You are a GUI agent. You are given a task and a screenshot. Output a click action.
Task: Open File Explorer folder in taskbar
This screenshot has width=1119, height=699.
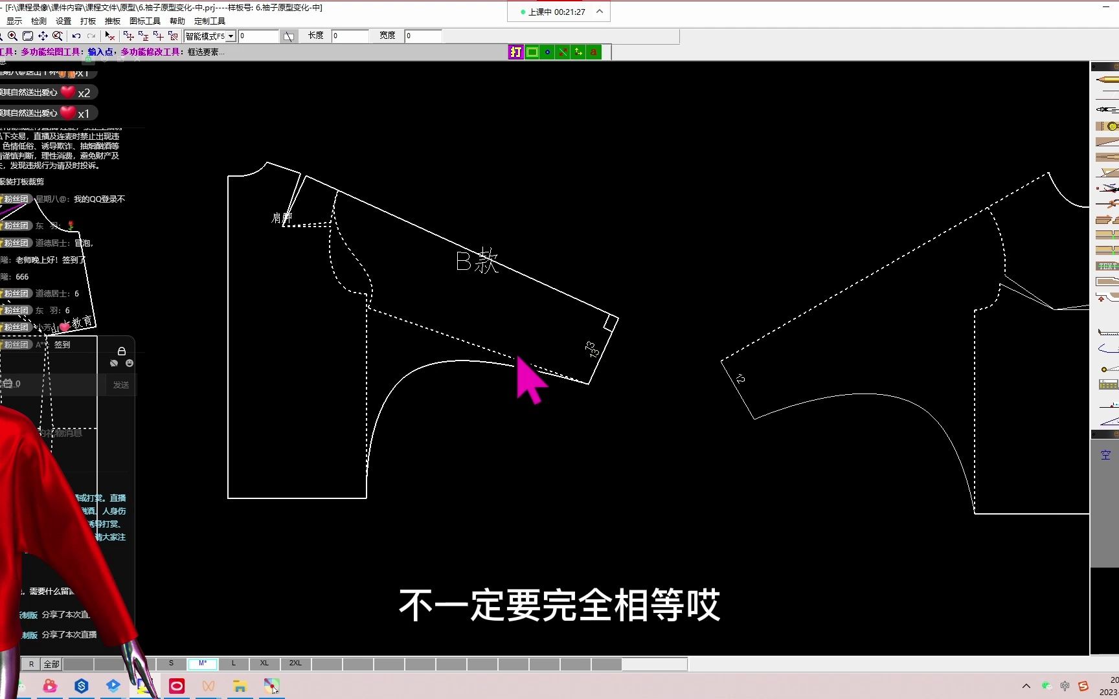tap(240, 686)
